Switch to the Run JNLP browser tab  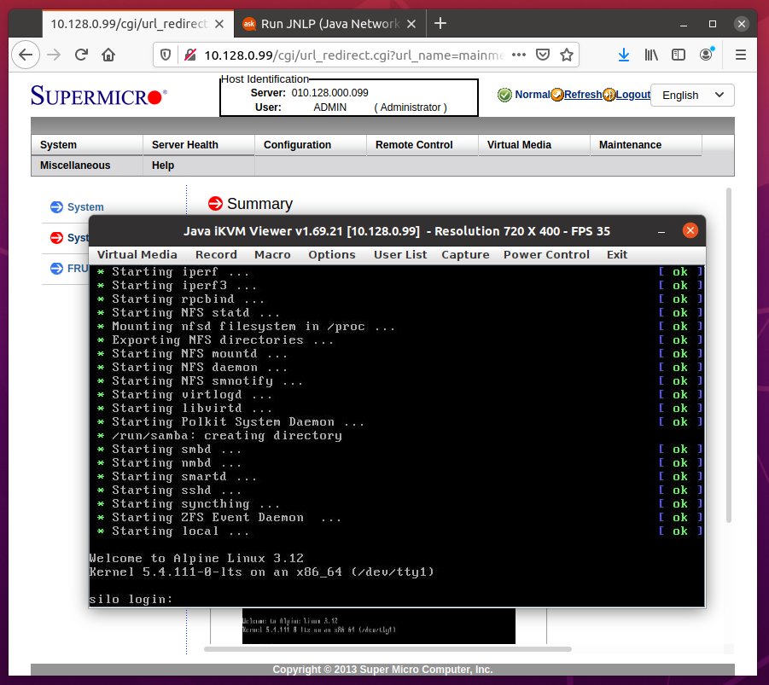(x=330, y=24)
